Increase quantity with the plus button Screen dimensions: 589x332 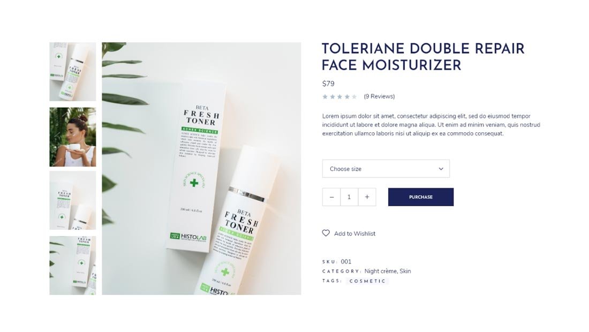tap(367, 197)
